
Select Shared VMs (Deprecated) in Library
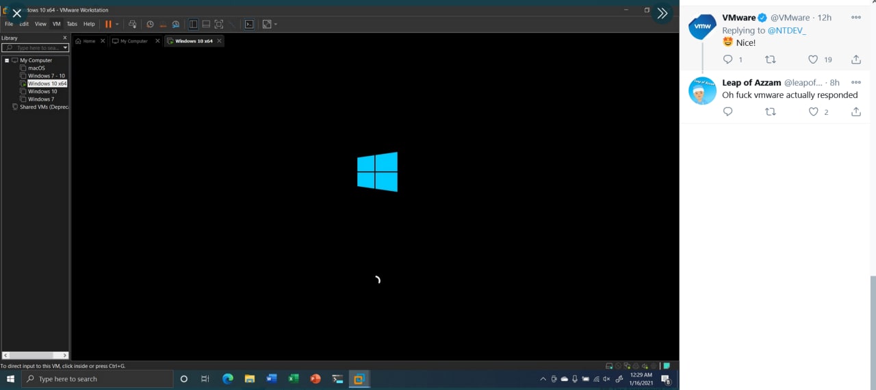[x=44, y=107]
